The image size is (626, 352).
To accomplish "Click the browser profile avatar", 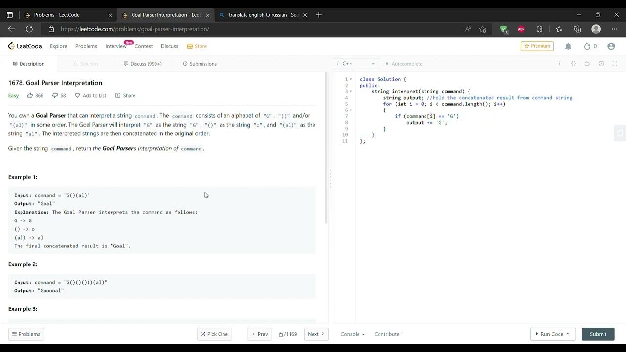I will (596, 29).
